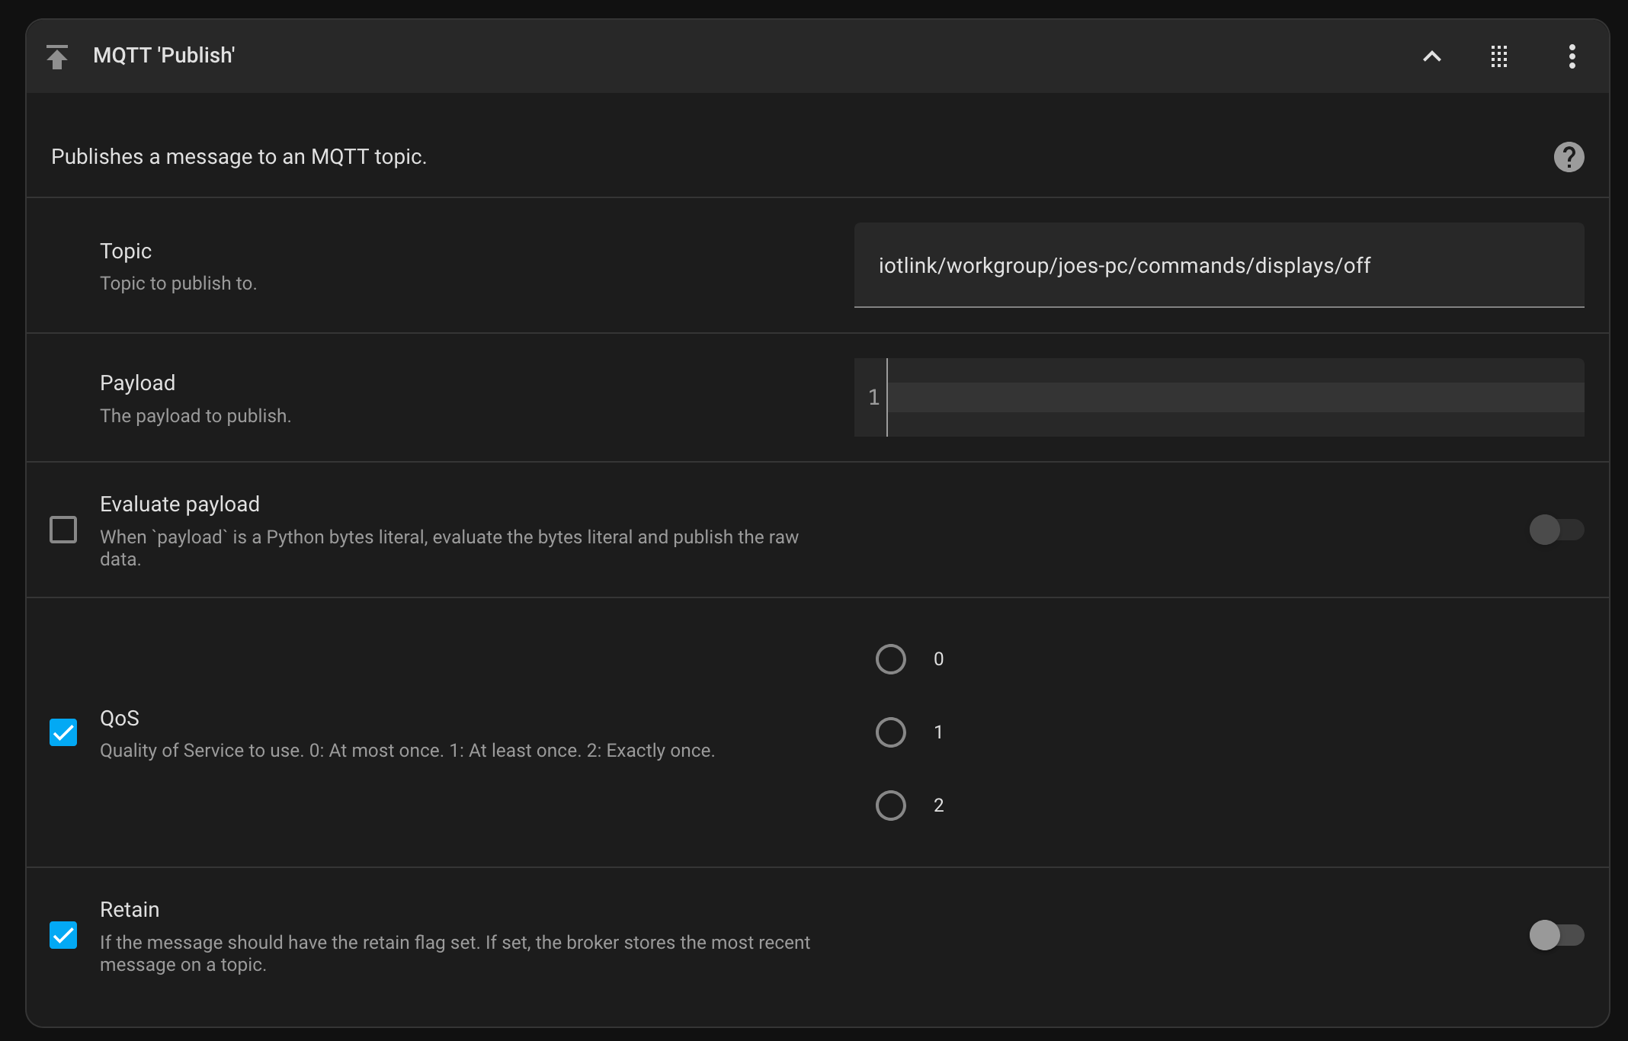Select QoS level 1

(890, 732)
